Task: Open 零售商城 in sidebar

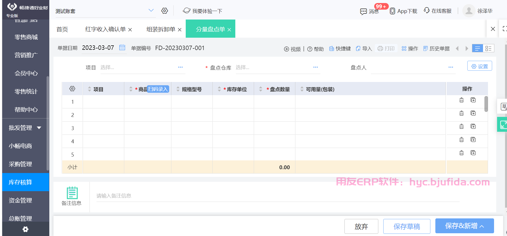Action: click(x=26, y=37)
